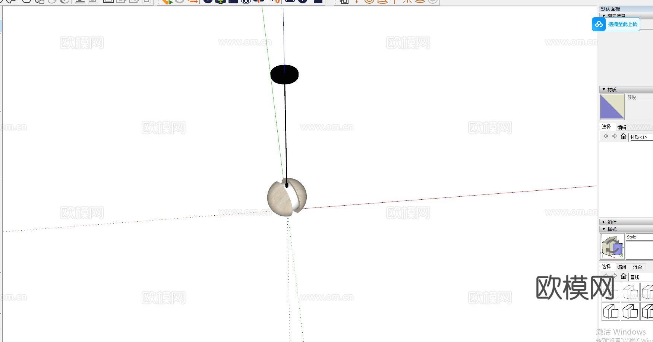
Task: Click home icon in materials browser
Action: (623, 136)
